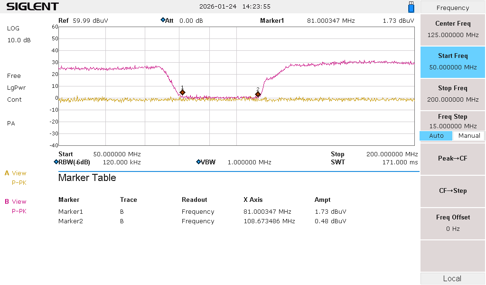Click the X Axis column header
The width and height of the screenshot is (486, 285).
pos(253,199)
